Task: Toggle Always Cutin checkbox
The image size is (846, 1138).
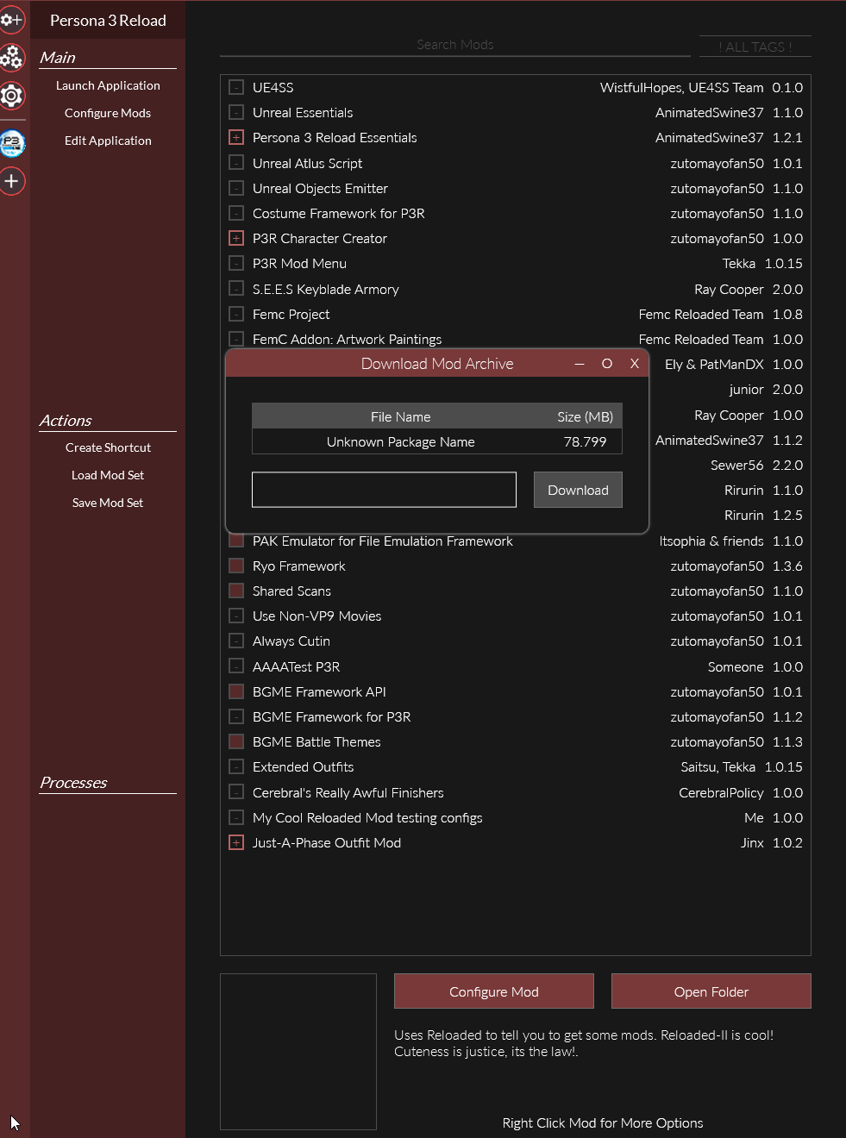Action: [x=236, y=641]
